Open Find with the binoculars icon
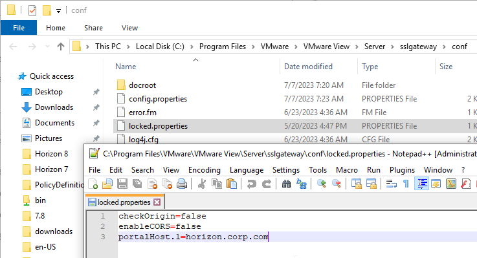Image resolution: width=477 pixels, height=258 pixels. (x=286, y=184)
